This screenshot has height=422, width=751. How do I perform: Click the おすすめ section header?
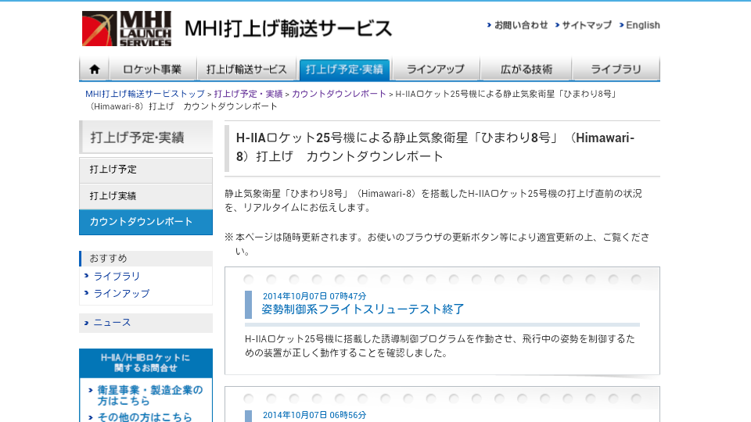tap(146, 259)
